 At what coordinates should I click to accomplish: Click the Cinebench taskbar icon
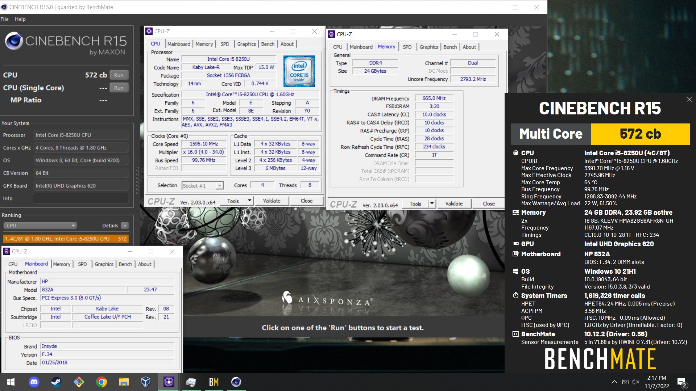click(x=236, y=382)
